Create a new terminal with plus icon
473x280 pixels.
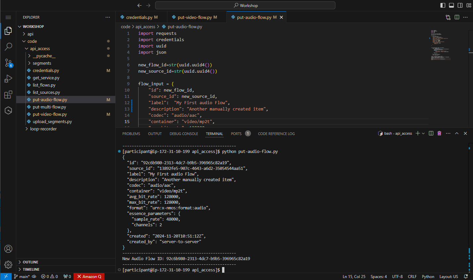418,133
